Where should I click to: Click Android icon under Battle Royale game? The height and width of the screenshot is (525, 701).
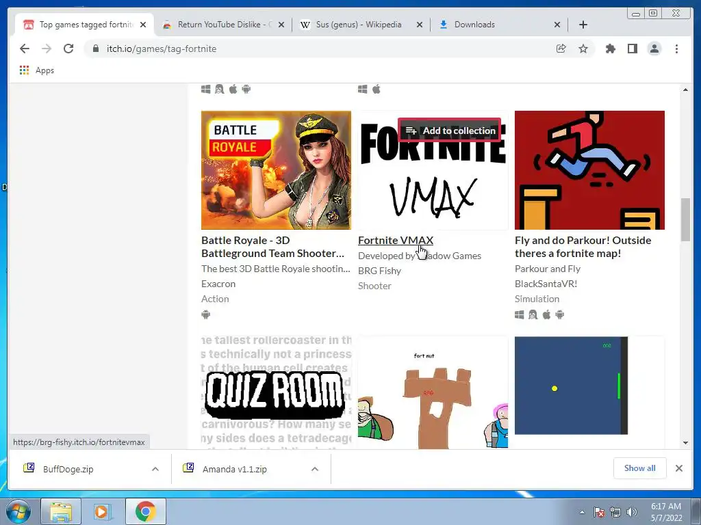point(205,314)
